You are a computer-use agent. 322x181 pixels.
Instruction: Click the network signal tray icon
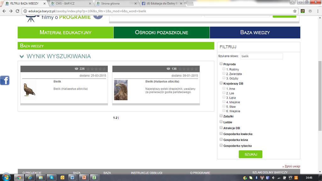(279, 178)
